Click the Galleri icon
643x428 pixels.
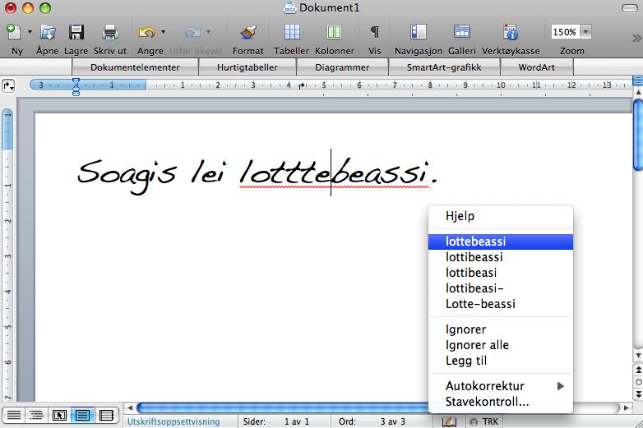click(x=462, y=32)
